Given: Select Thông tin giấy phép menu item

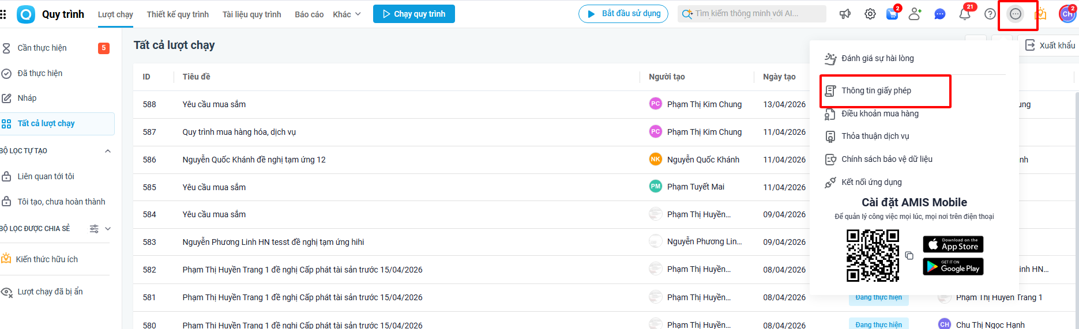Looking at the screenshot, I should click(x=876, y=90).
